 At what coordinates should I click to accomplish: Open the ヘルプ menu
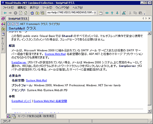point(77,8)
